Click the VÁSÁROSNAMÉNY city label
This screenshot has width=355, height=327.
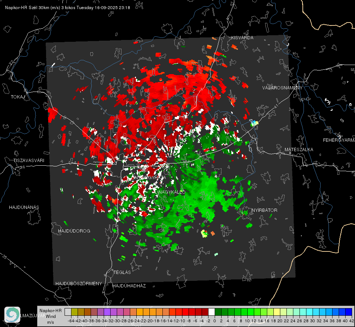(282, 88)
